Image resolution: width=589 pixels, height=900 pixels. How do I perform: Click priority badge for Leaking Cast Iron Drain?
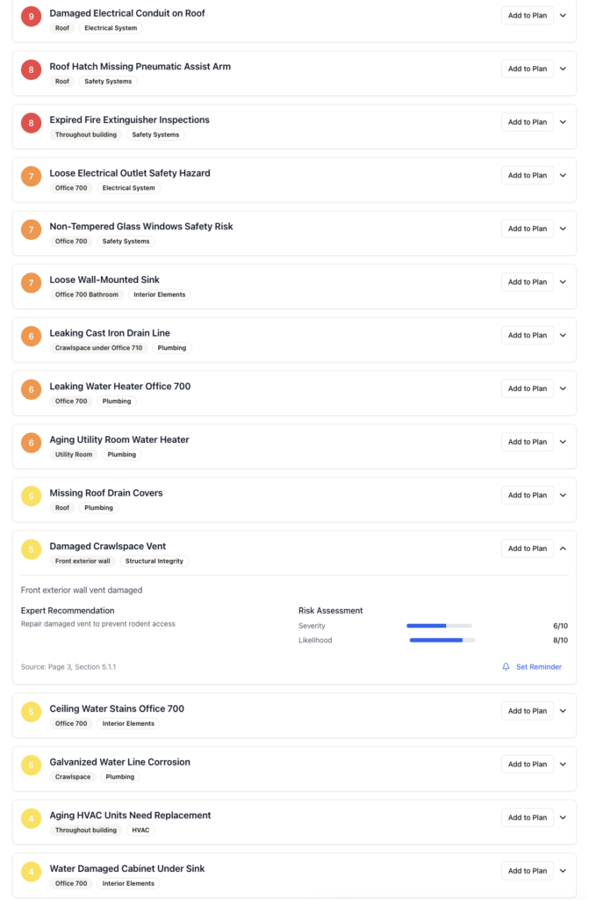click(32, 337)
